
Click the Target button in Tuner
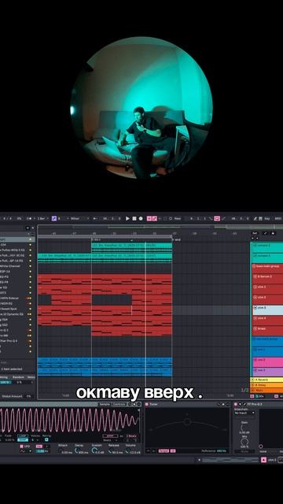pos(164,451)
